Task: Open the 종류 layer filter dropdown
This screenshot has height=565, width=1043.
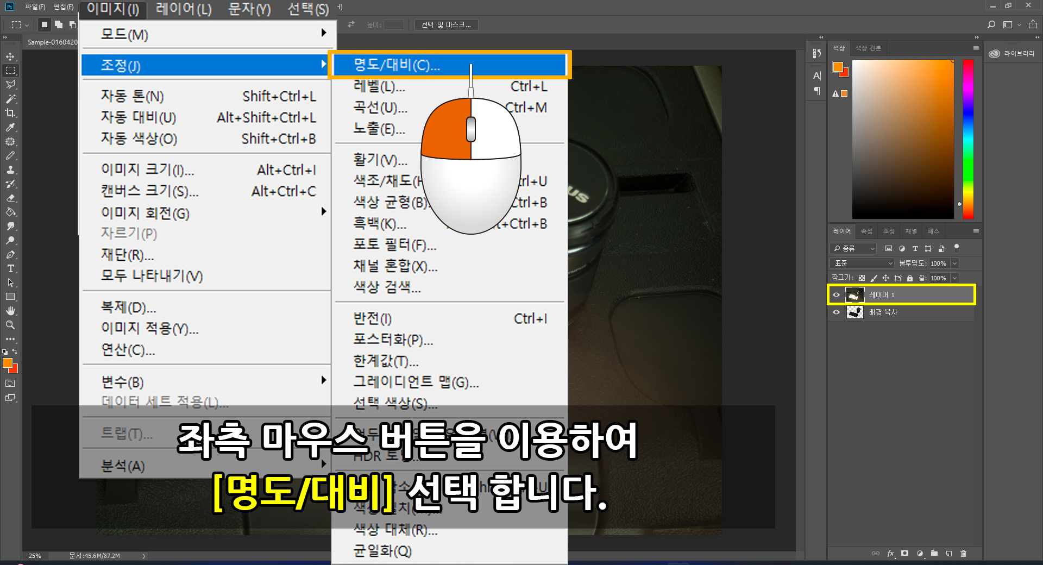Action: [x=853, y=248]
